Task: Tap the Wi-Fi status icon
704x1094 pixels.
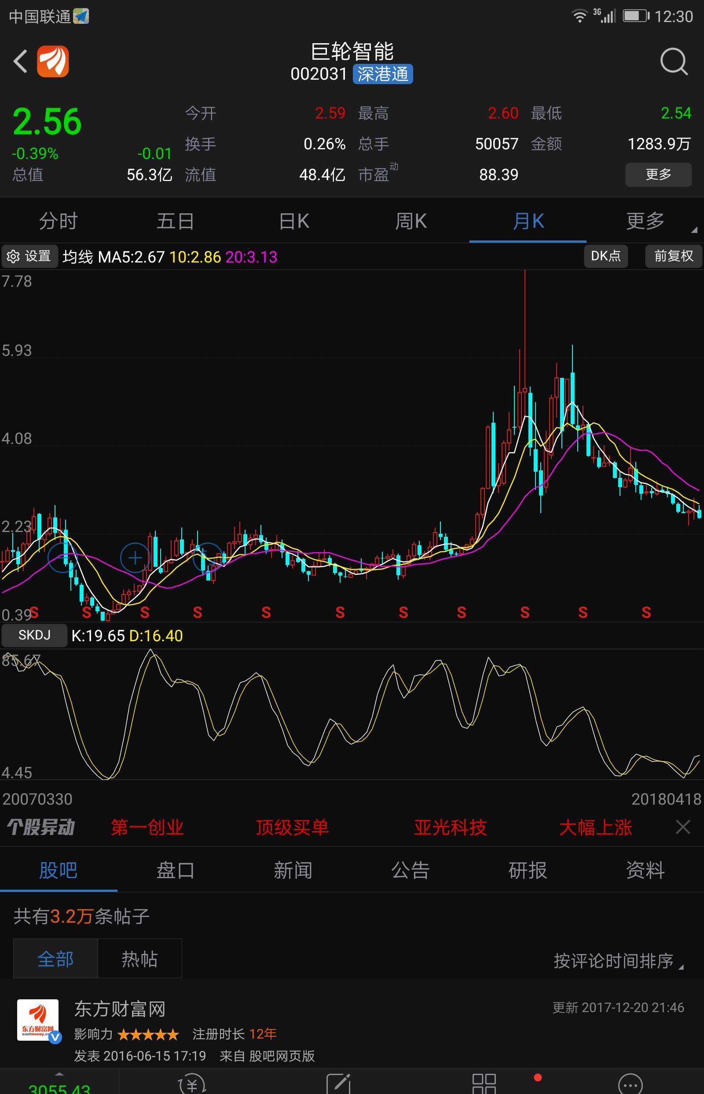Action: (579, 16)
